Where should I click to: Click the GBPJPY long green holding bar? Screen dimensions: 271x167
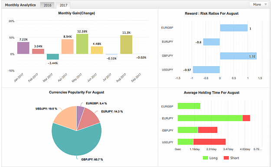tap(188, 130)
